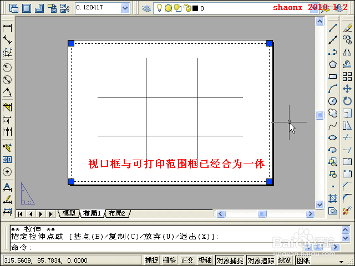Image resolution: width=355 pixels, height=266 pixels.
Task: Select the Fillet tool
Action: [347, 198]
